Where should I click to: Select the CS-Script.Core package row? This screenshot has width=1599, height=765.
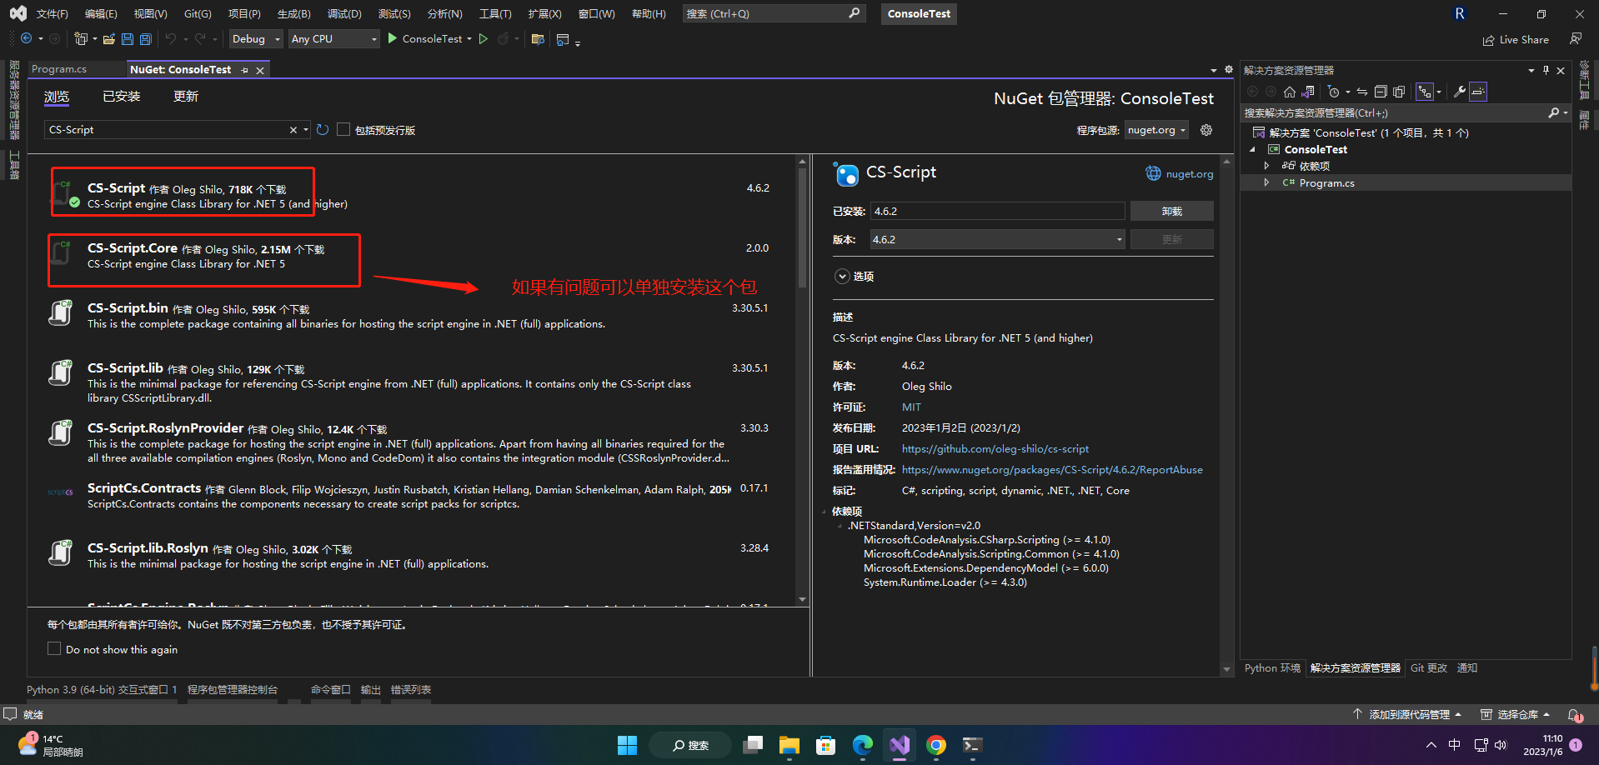tap(413, 256)
